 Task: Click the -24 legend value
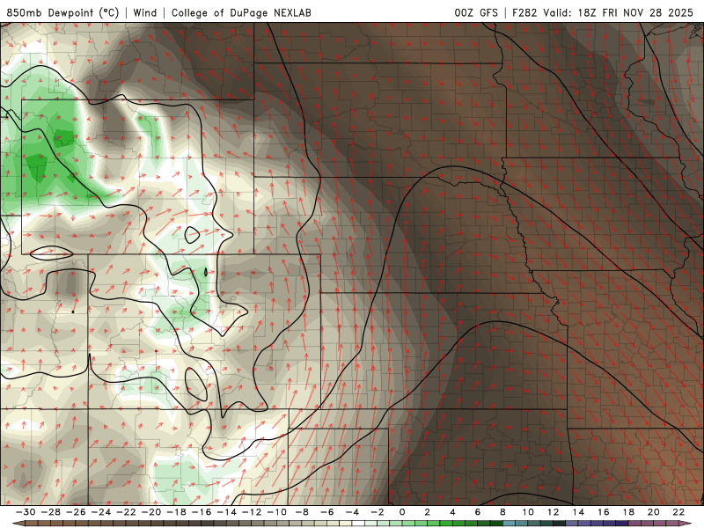[100, 512]
